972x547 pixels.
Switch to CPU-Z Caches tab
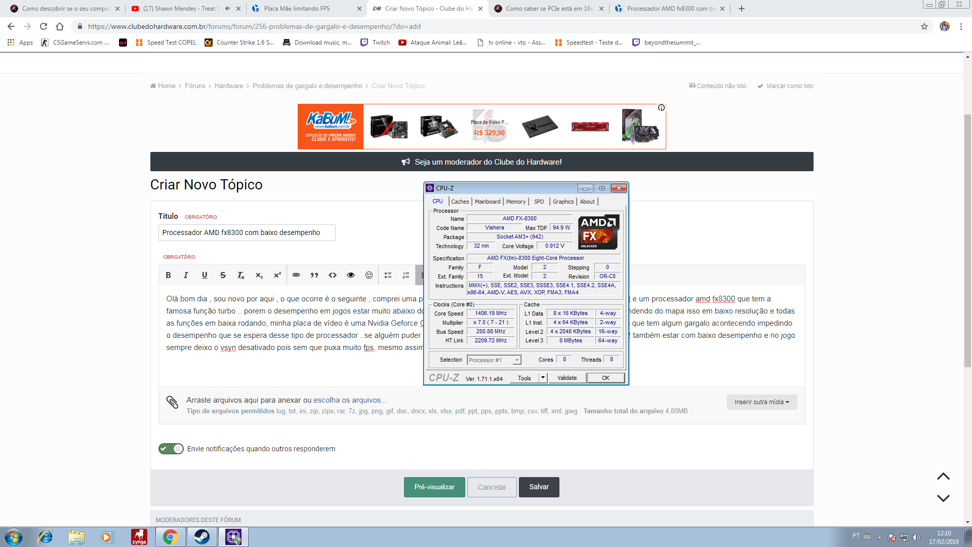tap(460, 202)
